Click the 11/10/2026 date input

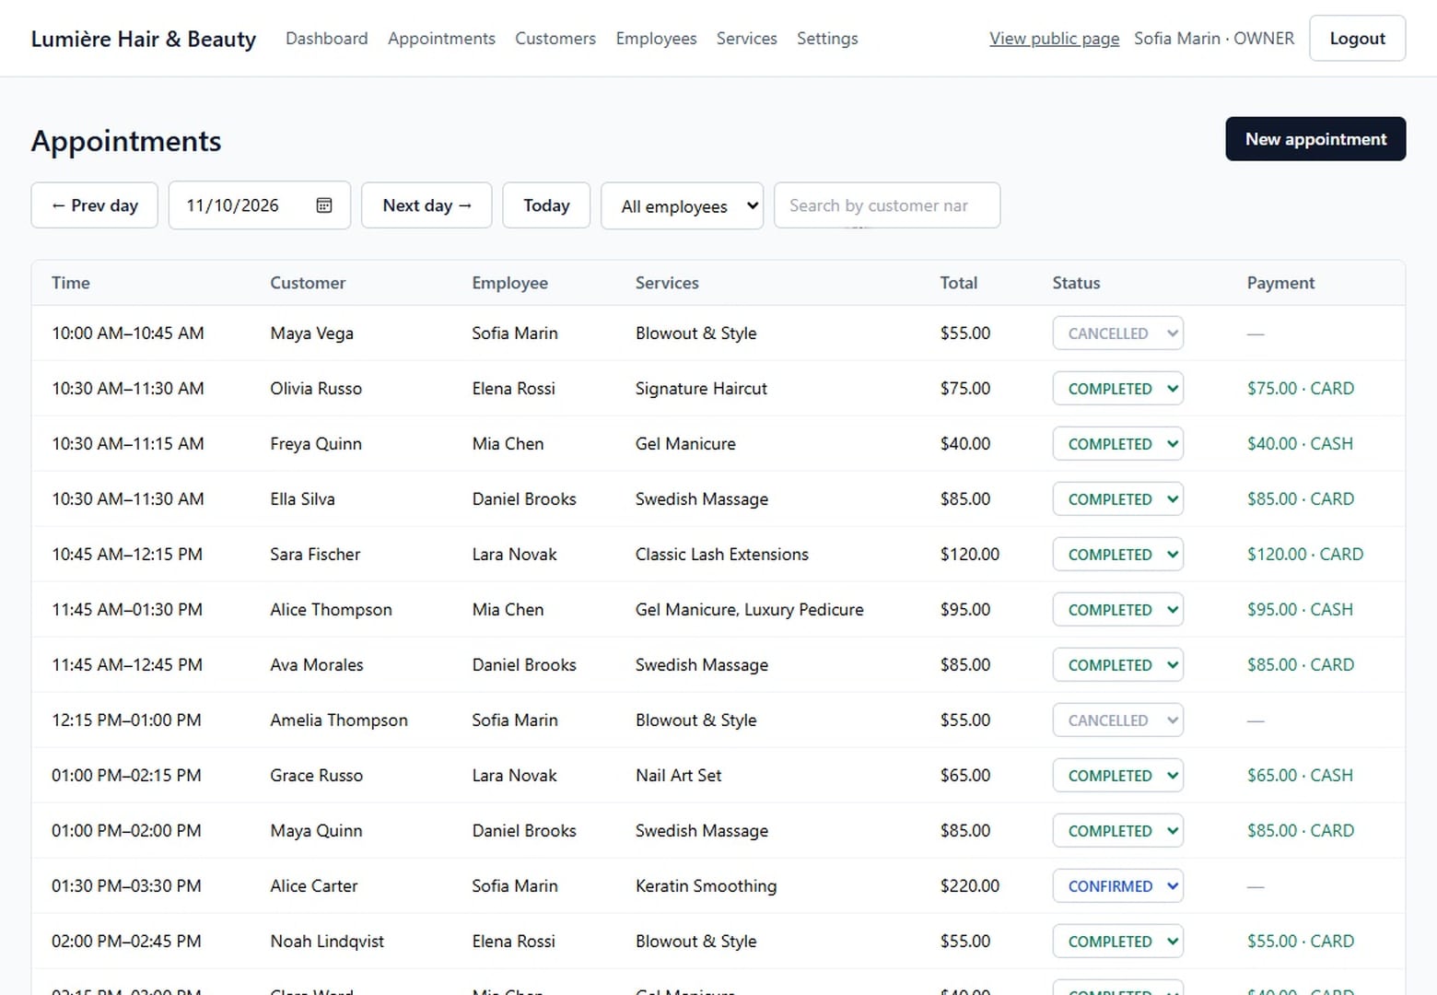[x=260, y=205]
